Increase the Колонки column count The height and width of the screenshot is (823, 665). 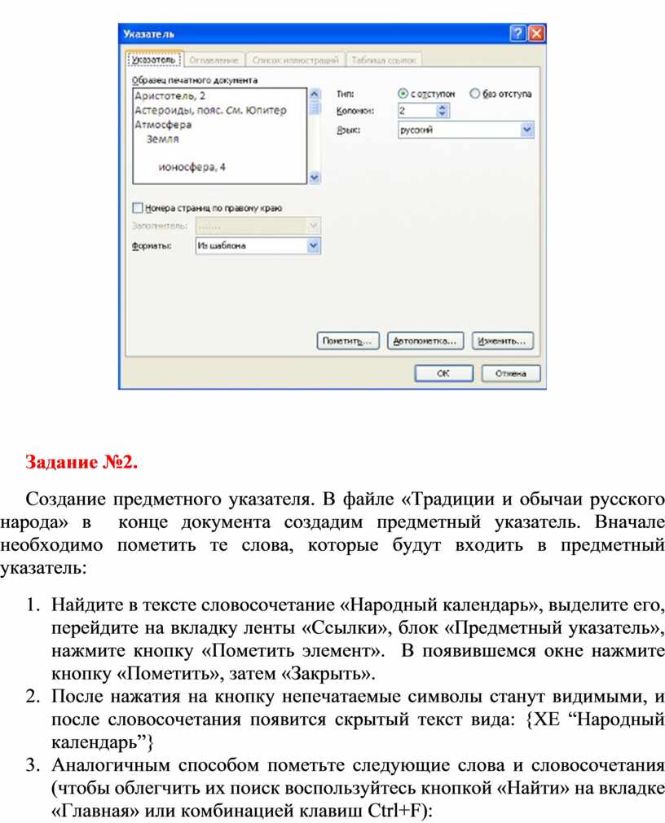click(442, 107)
